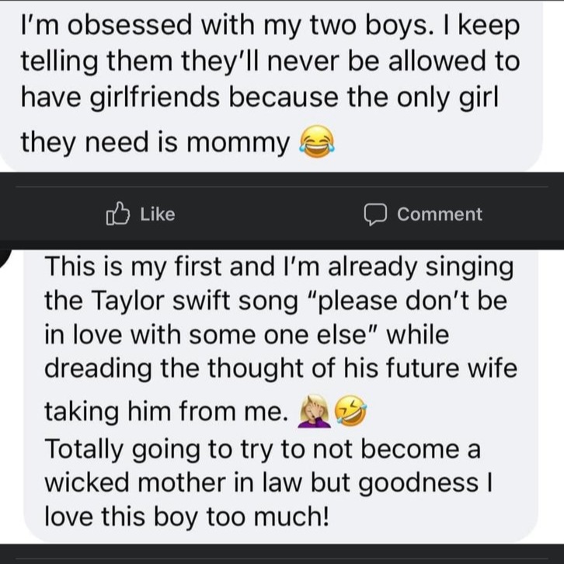Click the line 'love this boy too much!'
564x564 pixels.
(186, 517)
